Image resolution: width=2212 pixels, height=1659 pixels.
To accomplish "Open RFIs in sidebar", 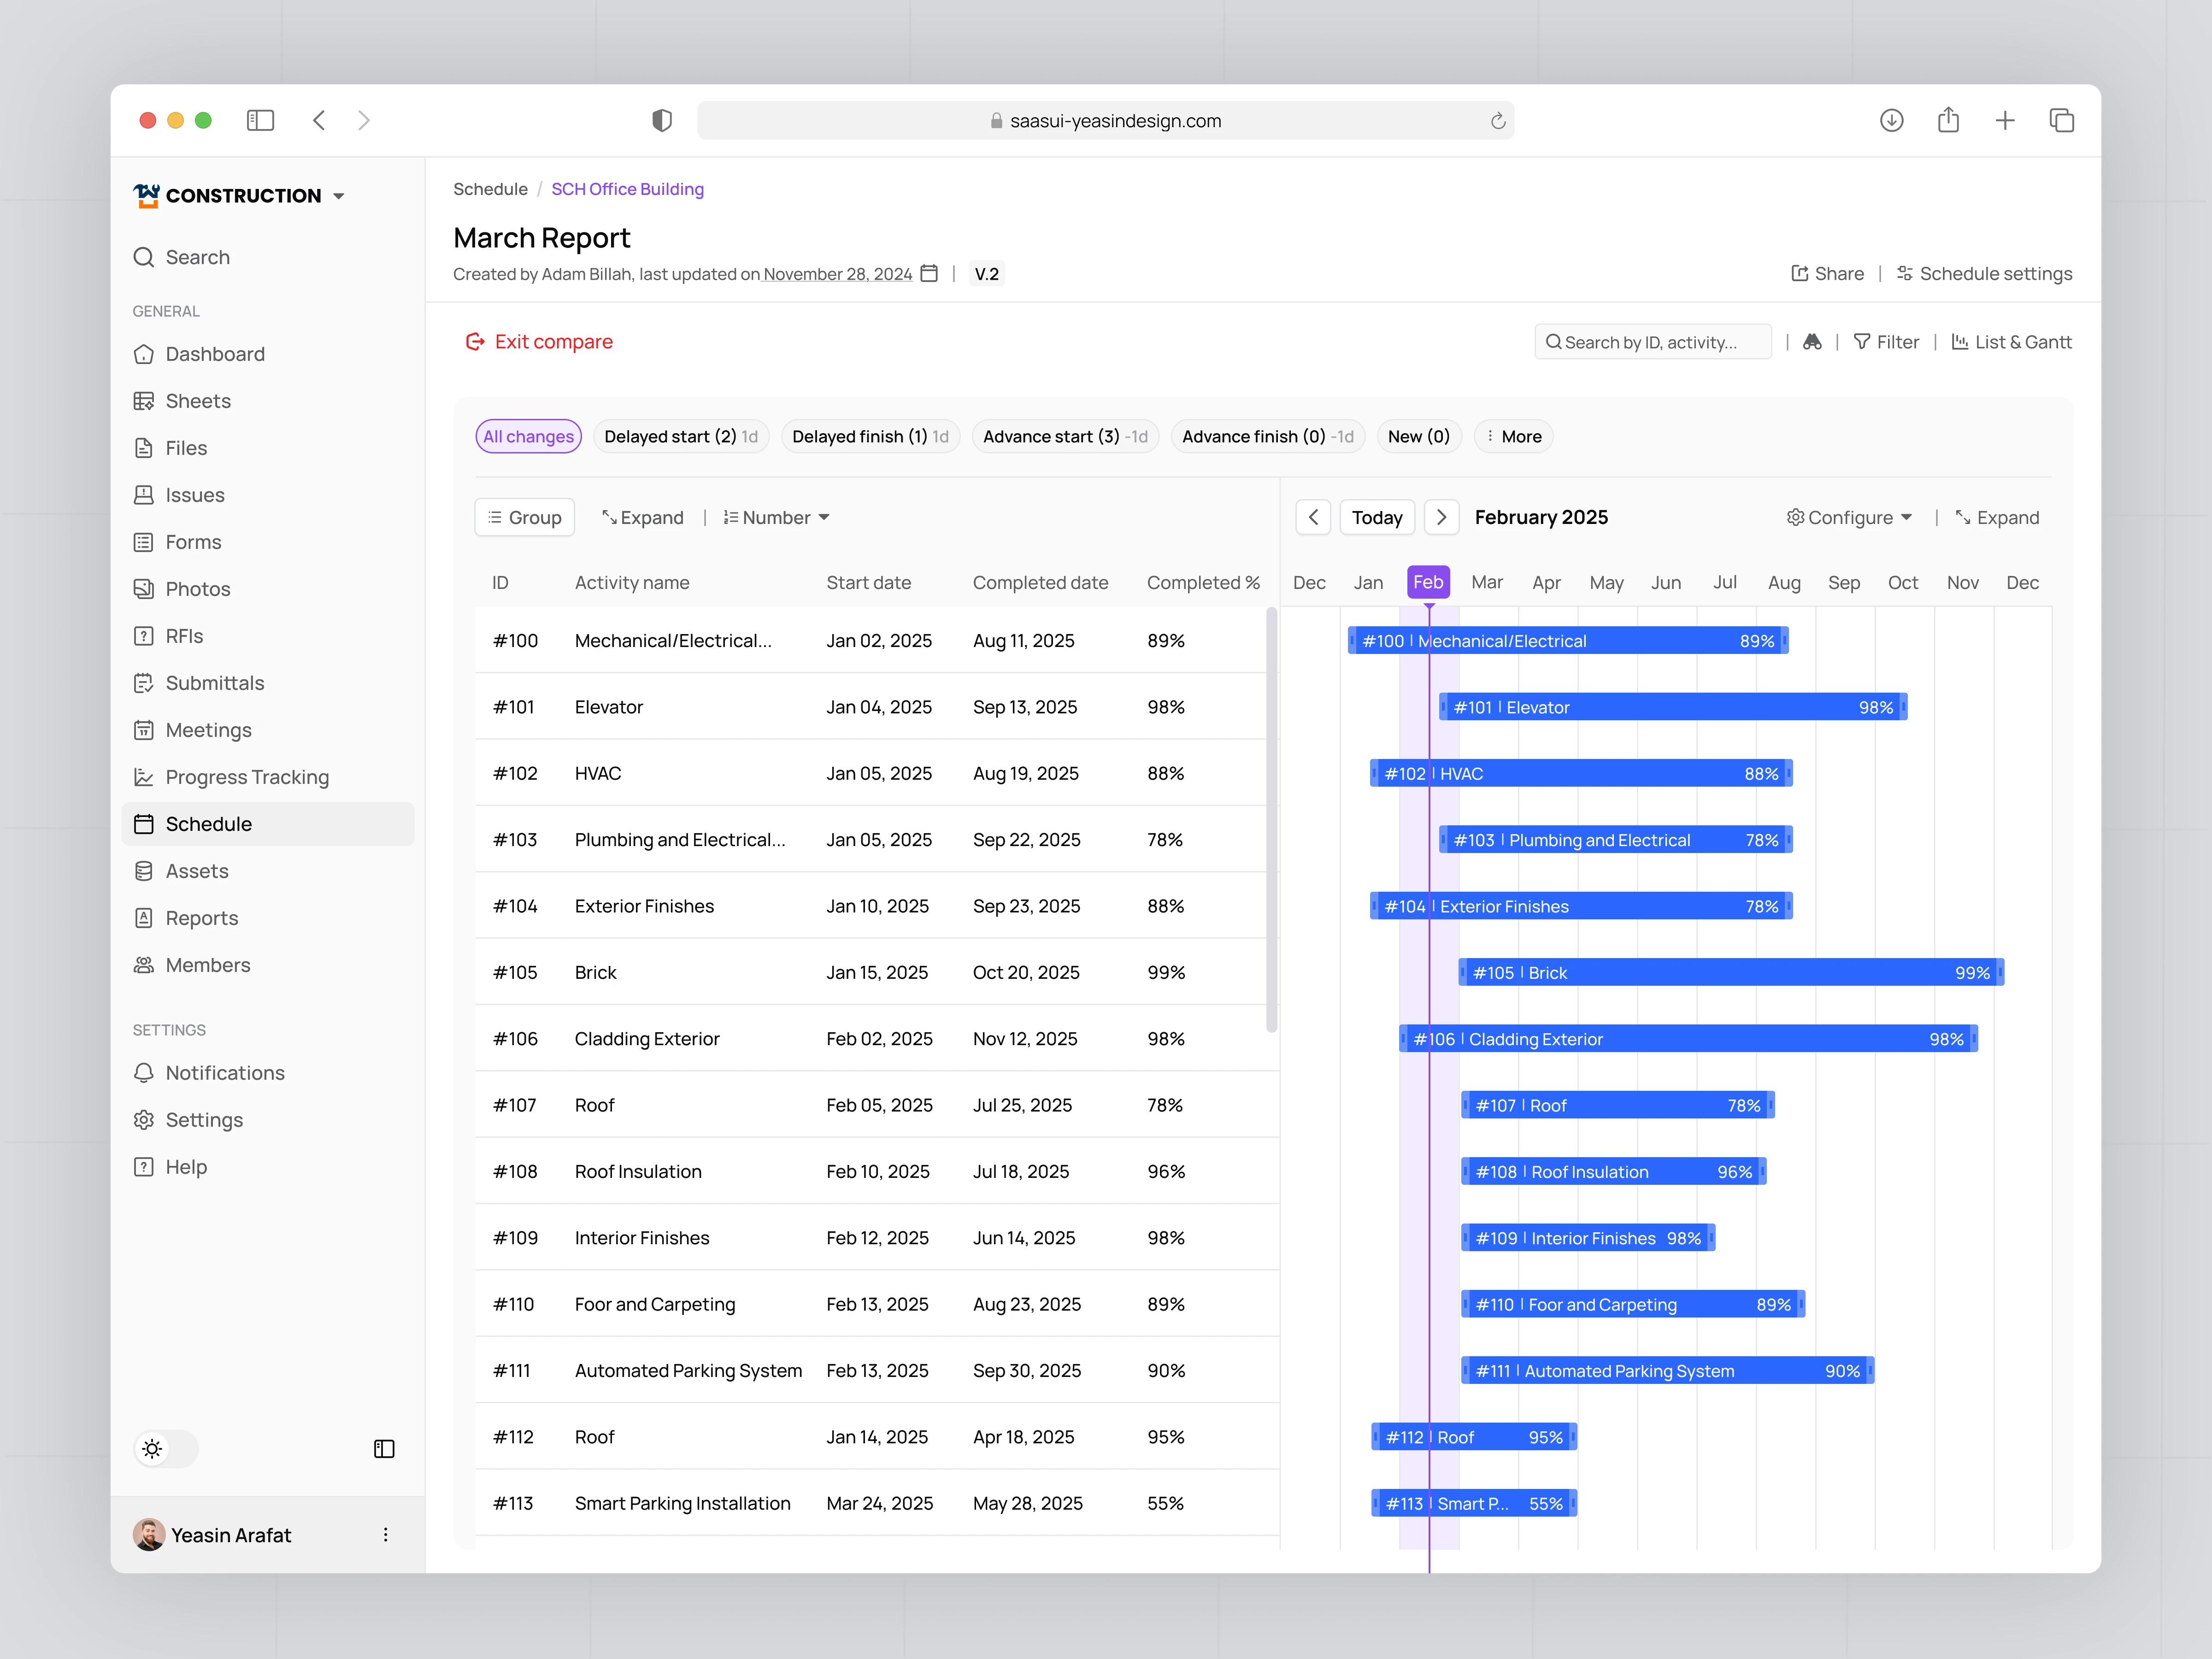I will [268, 636].
